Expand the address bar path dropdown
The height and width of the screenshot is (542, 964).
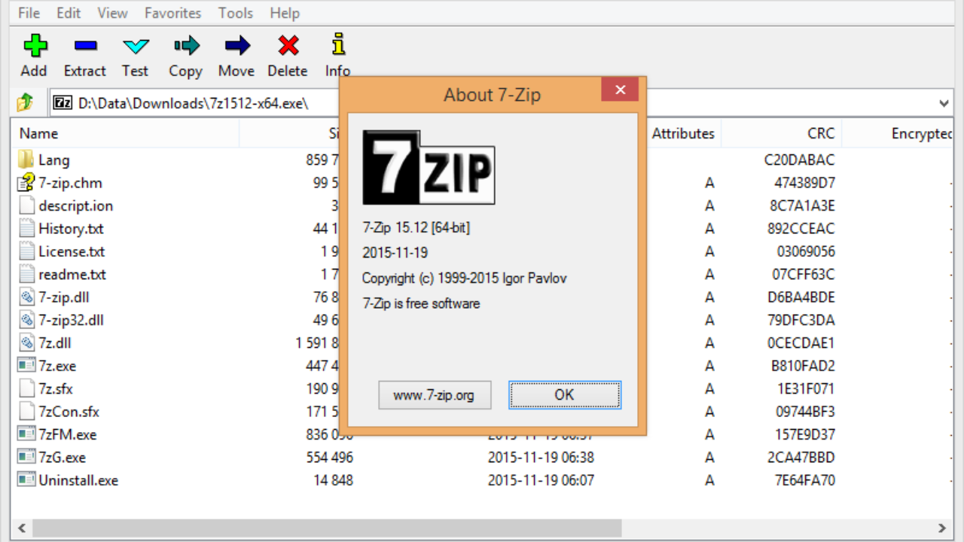pos(944,103)
